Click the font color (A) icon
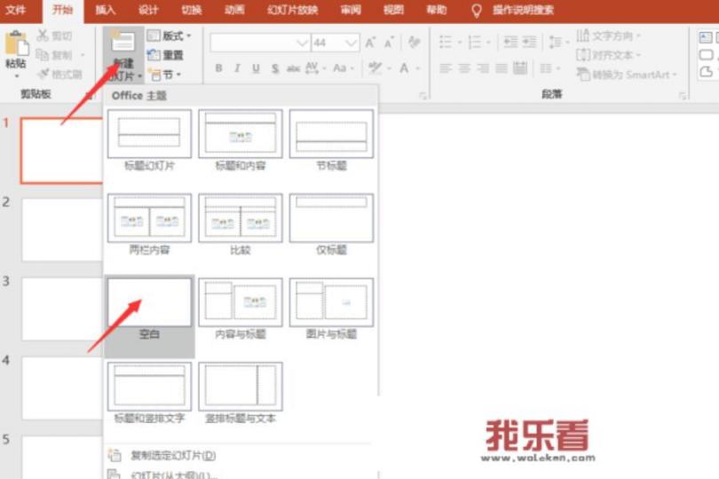Image resolution: width=719 pixels, height=479 pixels. [x=404, y=68]
